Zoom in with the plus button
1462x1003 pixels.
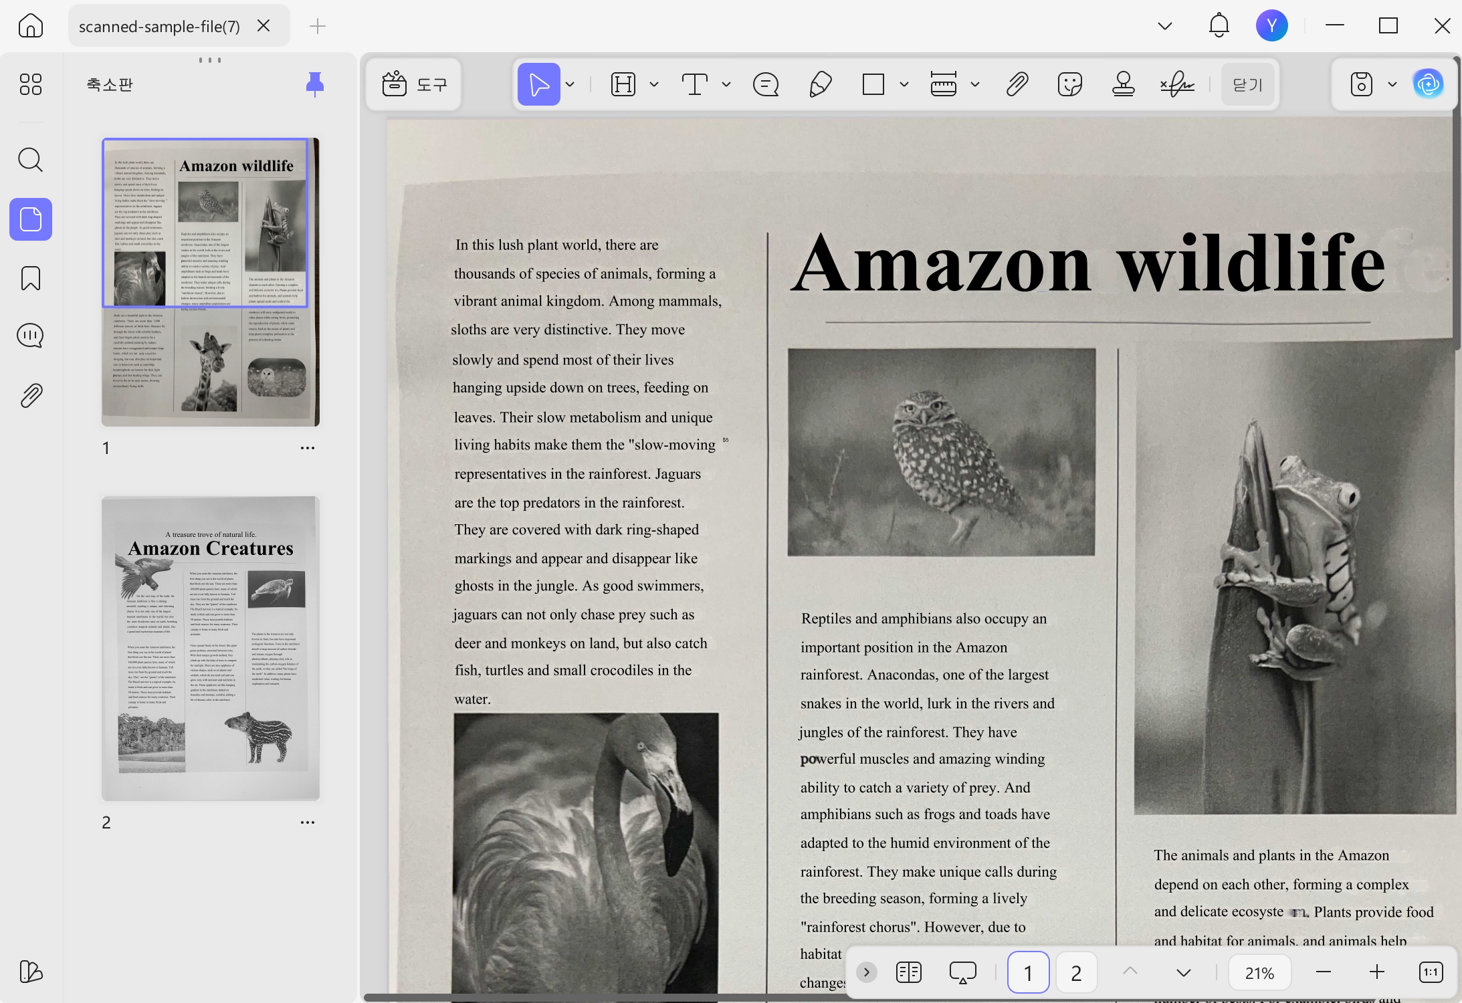(x=1377, y=972)
